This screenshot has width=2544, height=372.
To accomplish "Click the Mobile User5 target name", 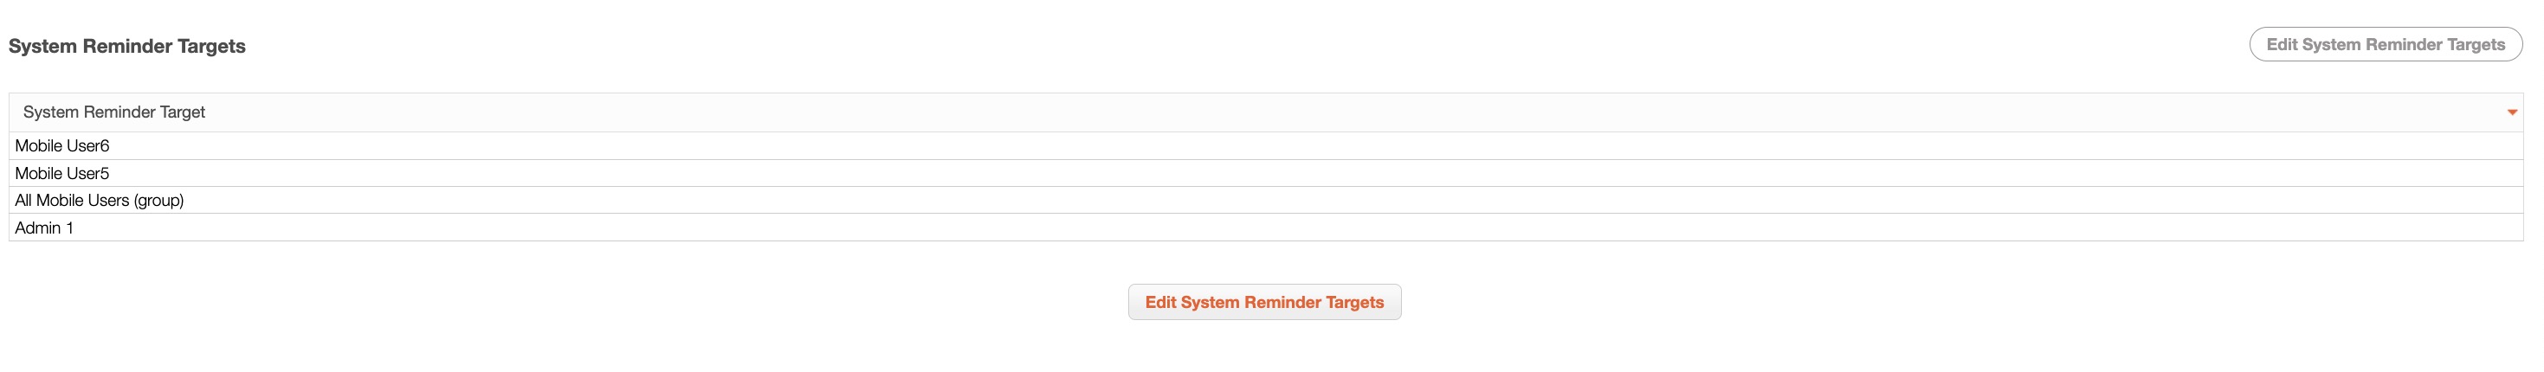I will coord(62,174).
